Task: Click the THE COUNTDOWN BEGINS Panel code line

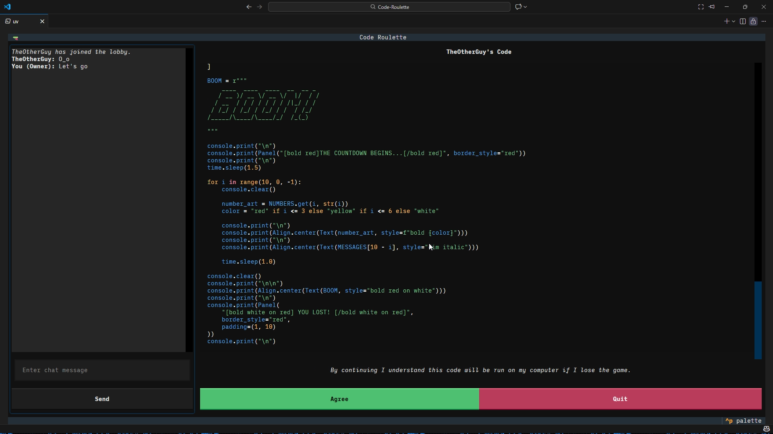Action: click(366, 153)
